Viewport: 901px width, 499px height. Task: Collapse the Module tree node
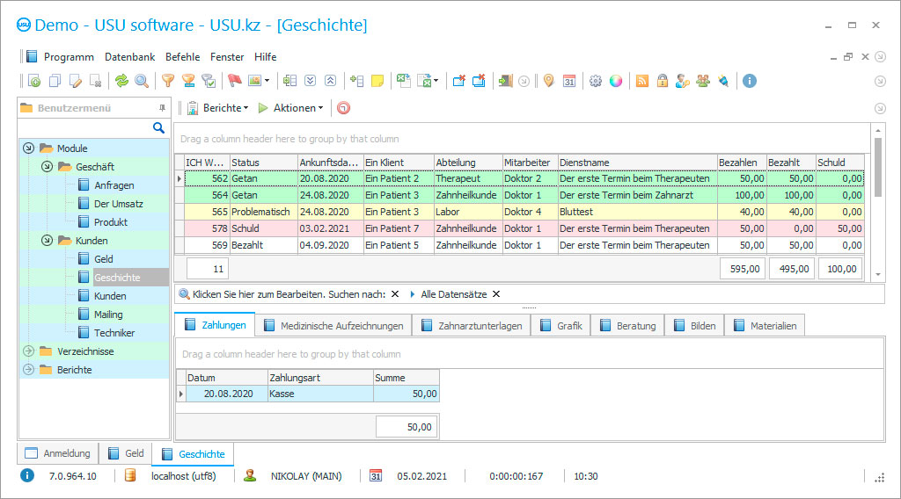click(x=28, y=148)
